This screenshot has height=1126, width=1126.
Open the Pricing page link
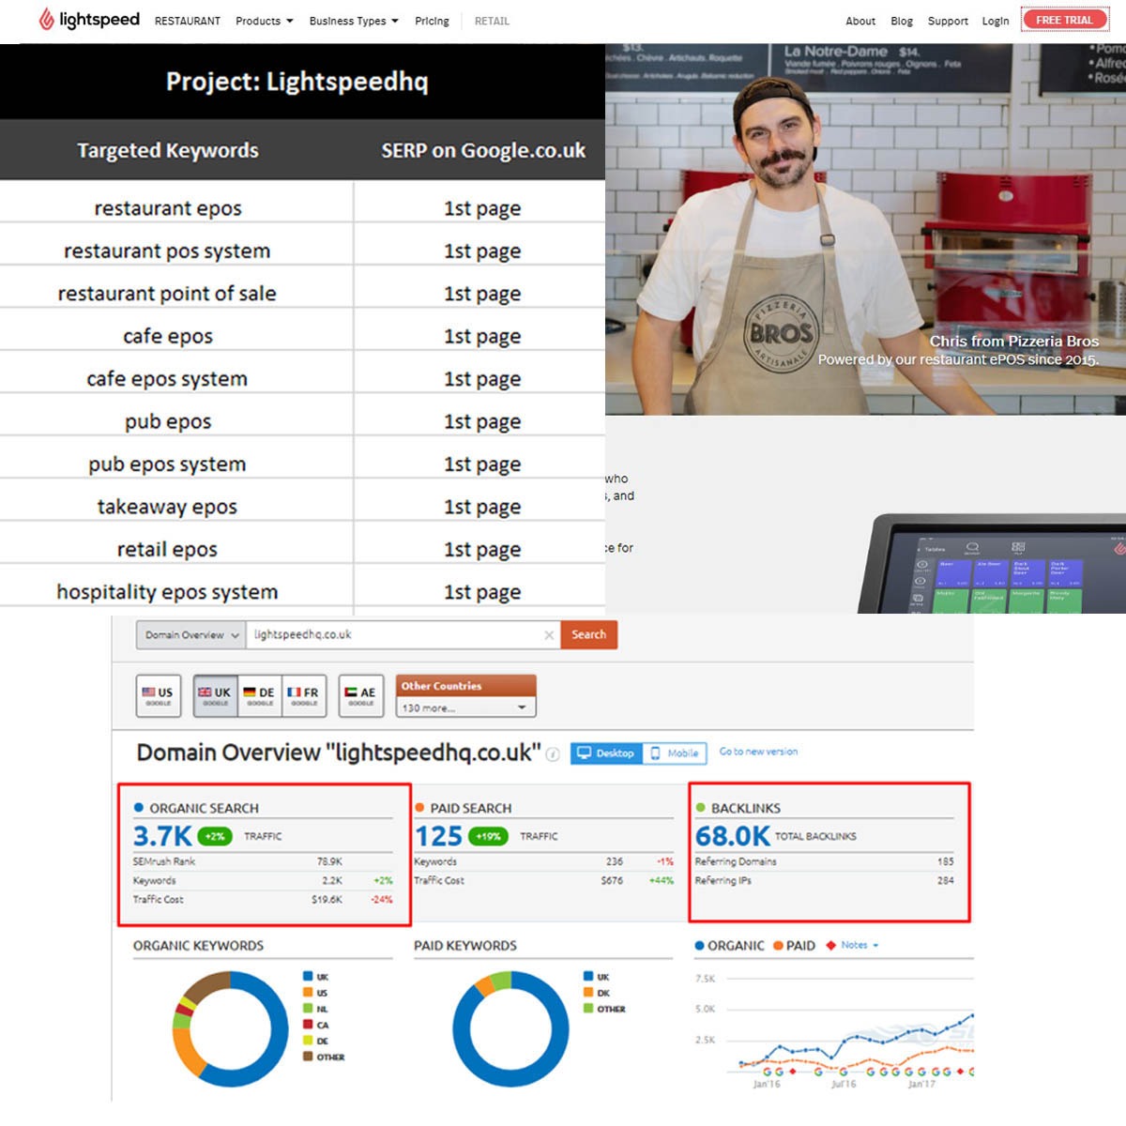click(x=432, y=21)
